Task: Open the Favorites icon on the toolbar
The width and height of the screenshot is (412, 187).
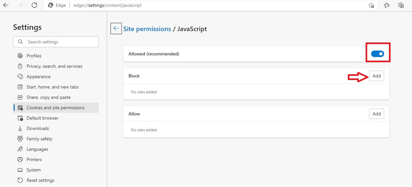Action: click(x=386, y=5)
